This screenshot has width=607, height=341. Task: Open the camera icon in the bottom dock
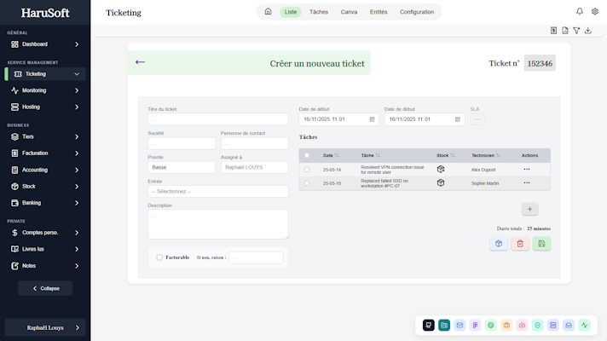522,325
